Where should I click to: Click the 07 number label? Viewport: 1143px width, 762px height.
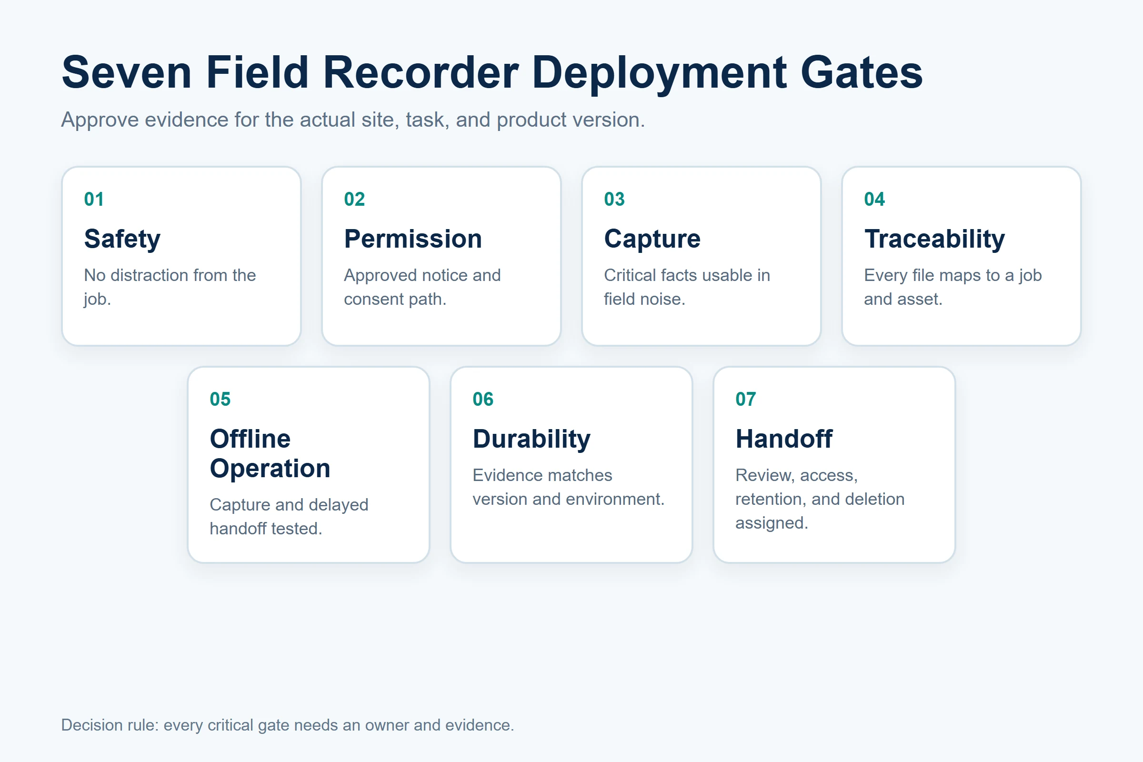click(x=745, y=399)
